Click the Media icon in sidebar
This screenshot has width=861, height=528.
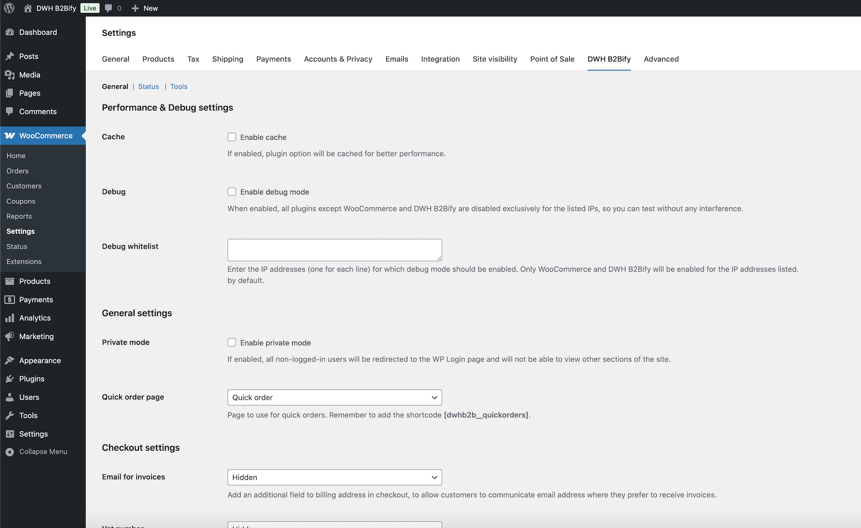[10, 75]
